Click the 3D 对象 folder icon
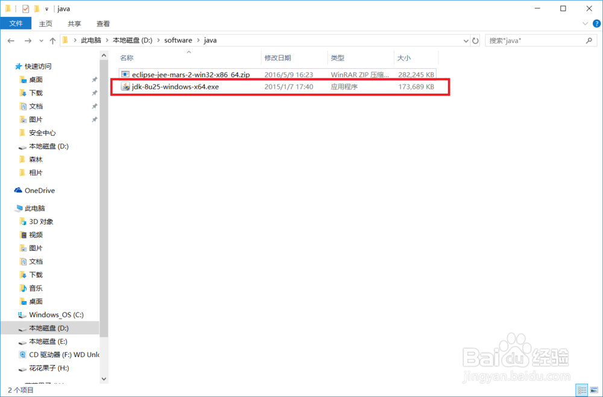 tap(23, 221)
